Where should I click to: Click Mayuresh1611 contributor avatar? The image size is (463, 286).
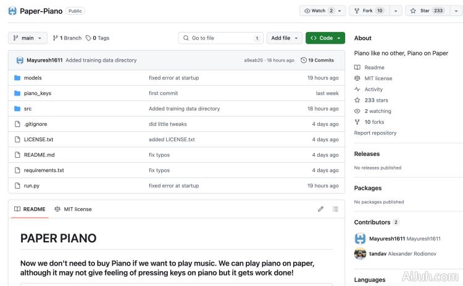point(360,239)
